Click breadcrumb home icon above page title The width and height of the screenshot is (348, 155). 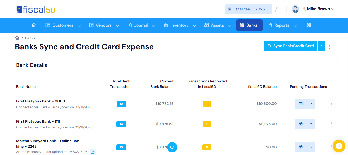17,38
